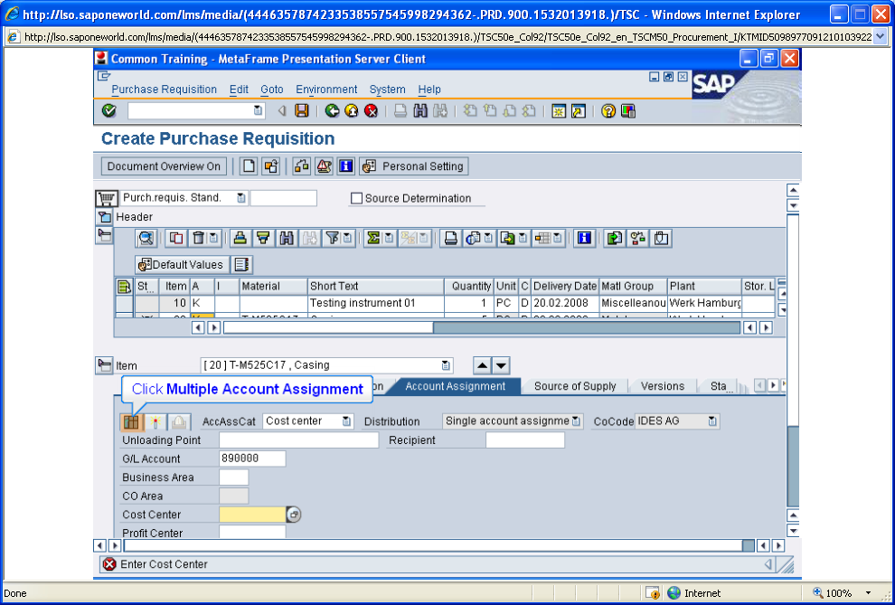Click the Create new session icon
Image resolution: width=895 pixels, height=605 pixels.
point(559,110)
